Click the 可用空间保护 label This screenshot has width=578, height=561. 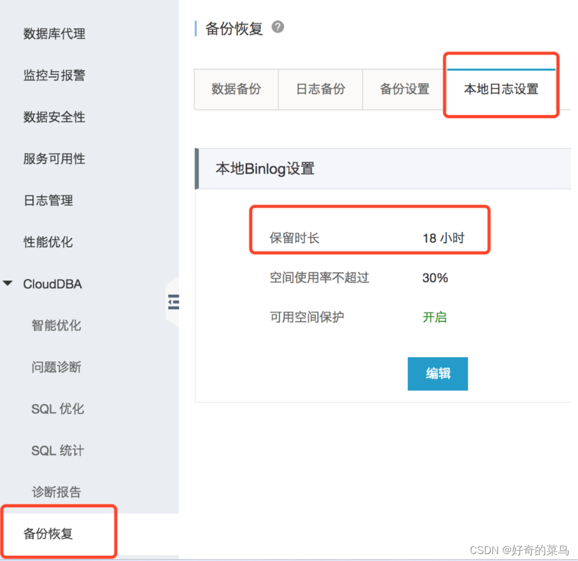click(307, 317)
